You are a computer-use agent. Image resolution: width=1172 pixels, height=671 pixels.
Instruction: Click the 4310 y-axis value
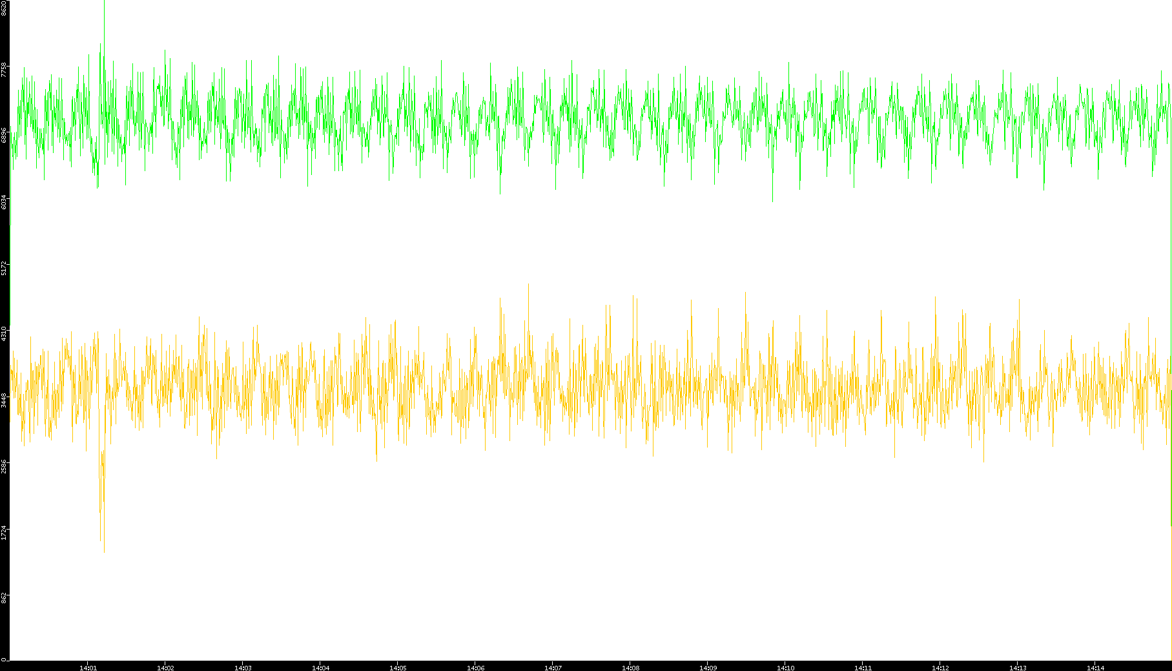(5, 334)
